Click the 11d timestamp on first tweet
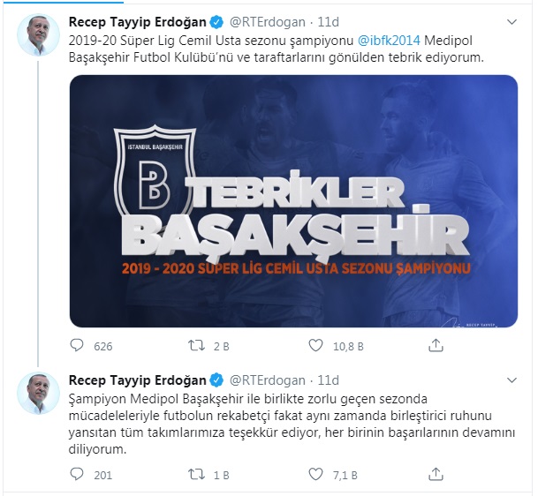The image size is (538, 496). tap(328, 22)
